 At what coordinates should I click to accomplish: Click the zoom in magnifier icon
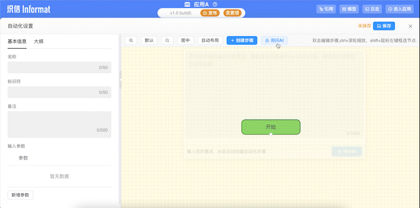pos(131,40)
